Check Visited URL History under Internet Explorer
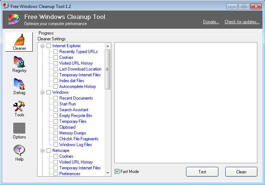 [x=56, y=63]
